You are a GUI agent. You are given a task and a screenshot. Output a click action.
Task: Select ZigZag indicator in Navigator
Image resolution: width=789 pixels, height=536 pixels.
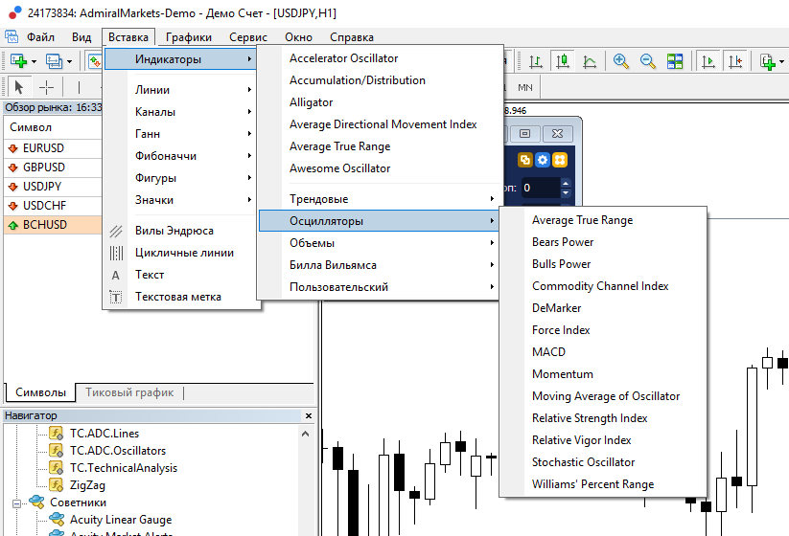87,485
